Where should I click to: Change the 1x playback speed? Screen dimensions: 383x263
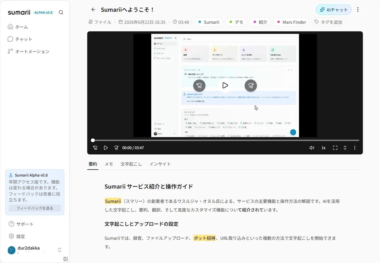(x=323, y=148)
